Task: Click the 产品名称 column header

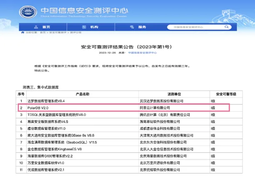Action: (82, 94)
